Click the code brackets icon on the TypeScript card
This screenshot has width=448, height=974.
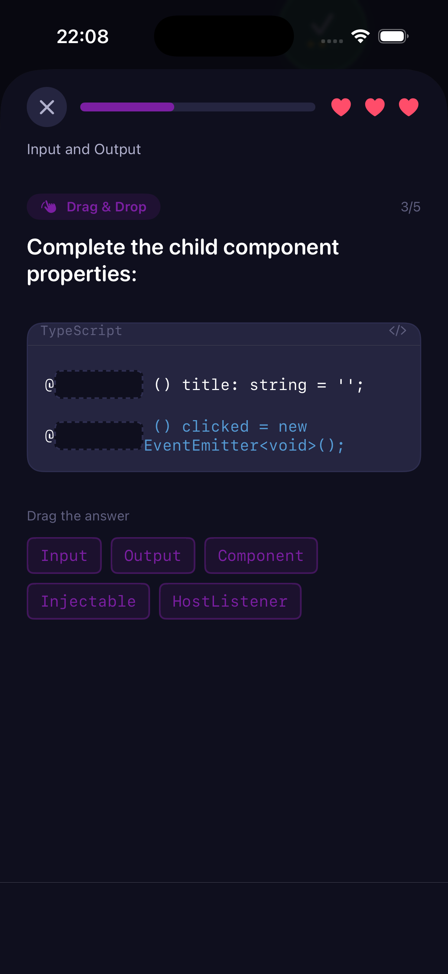[x=398, y=330]
